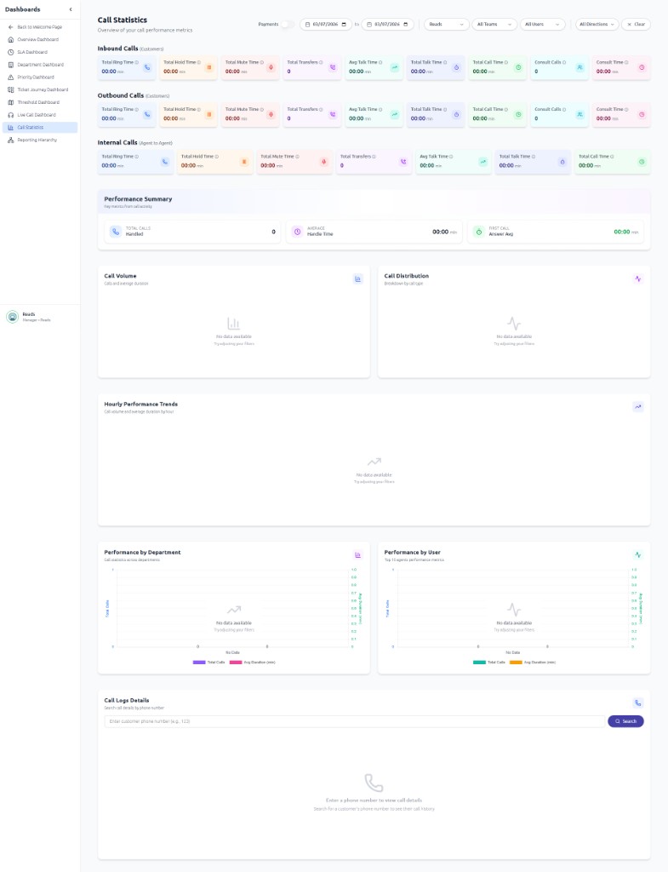Click the Outbound Consult Calls people icon

pos(580,114)
